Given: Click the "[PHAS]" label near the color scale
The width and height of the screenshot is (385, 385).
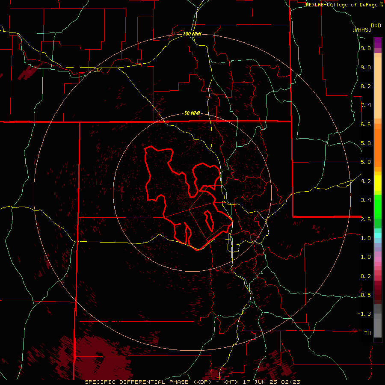Looking at the screenshot, I should pos(361,30).
